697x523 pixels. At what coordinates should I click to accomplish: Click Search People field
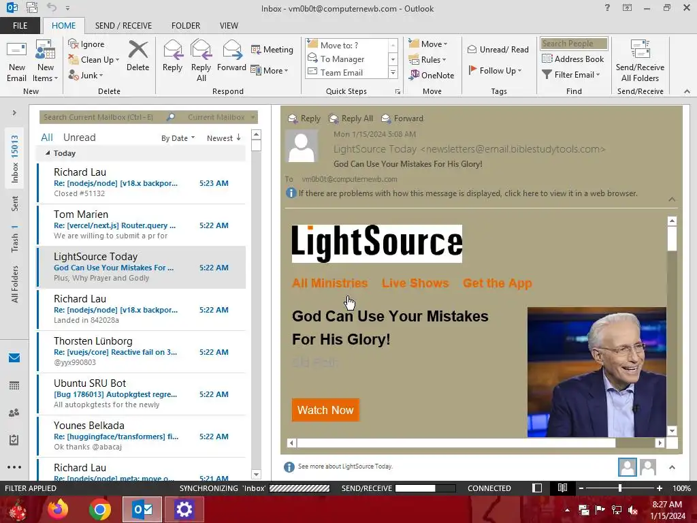click(573, 43)
